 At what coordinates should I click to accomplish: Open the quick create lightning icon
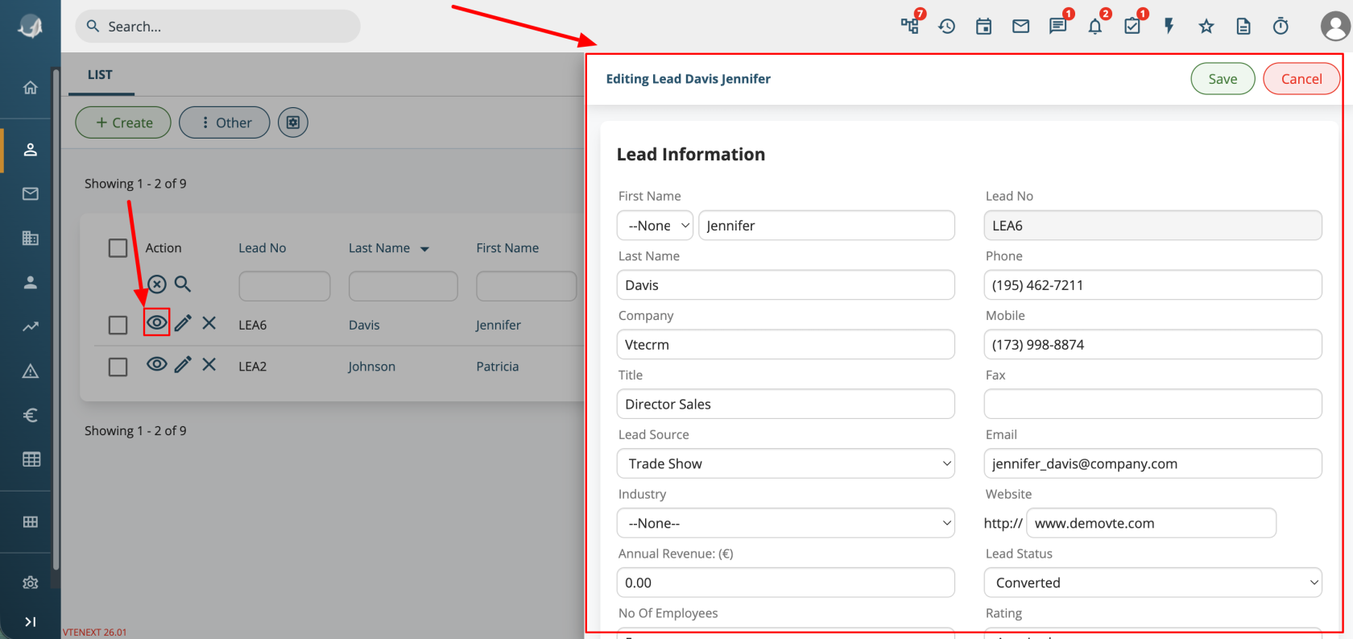point(1169,27)
